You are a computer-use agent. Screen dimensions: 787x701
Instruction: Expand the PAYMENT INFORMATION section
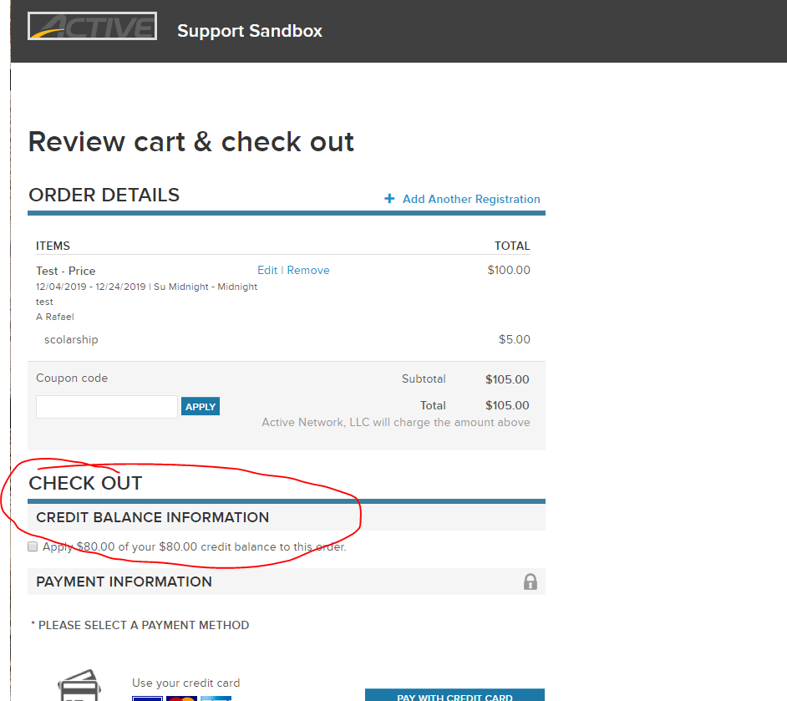[x=124, y=582]
